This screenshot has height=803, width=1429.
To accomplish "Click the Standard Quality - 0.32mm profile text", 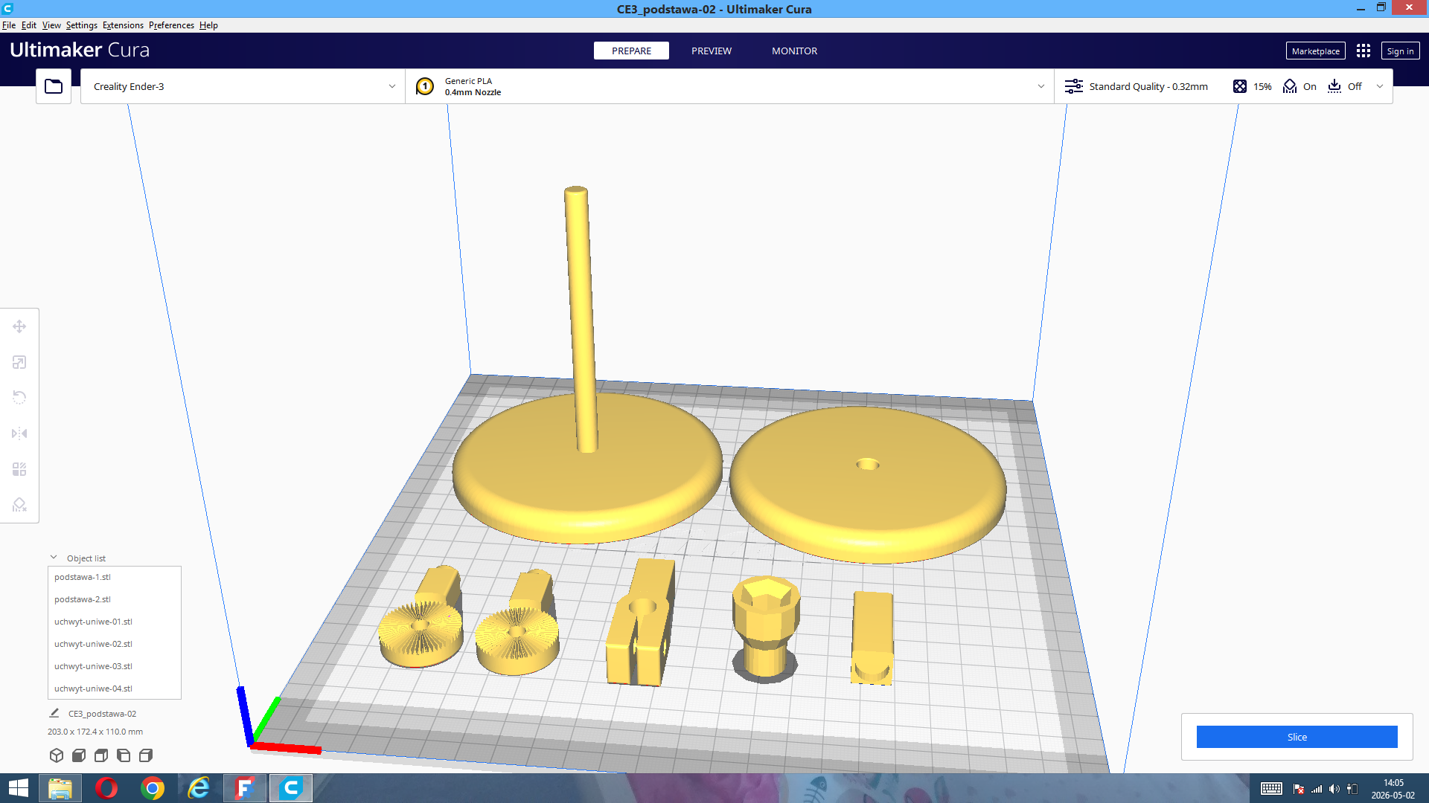I will click(1148, 86).
